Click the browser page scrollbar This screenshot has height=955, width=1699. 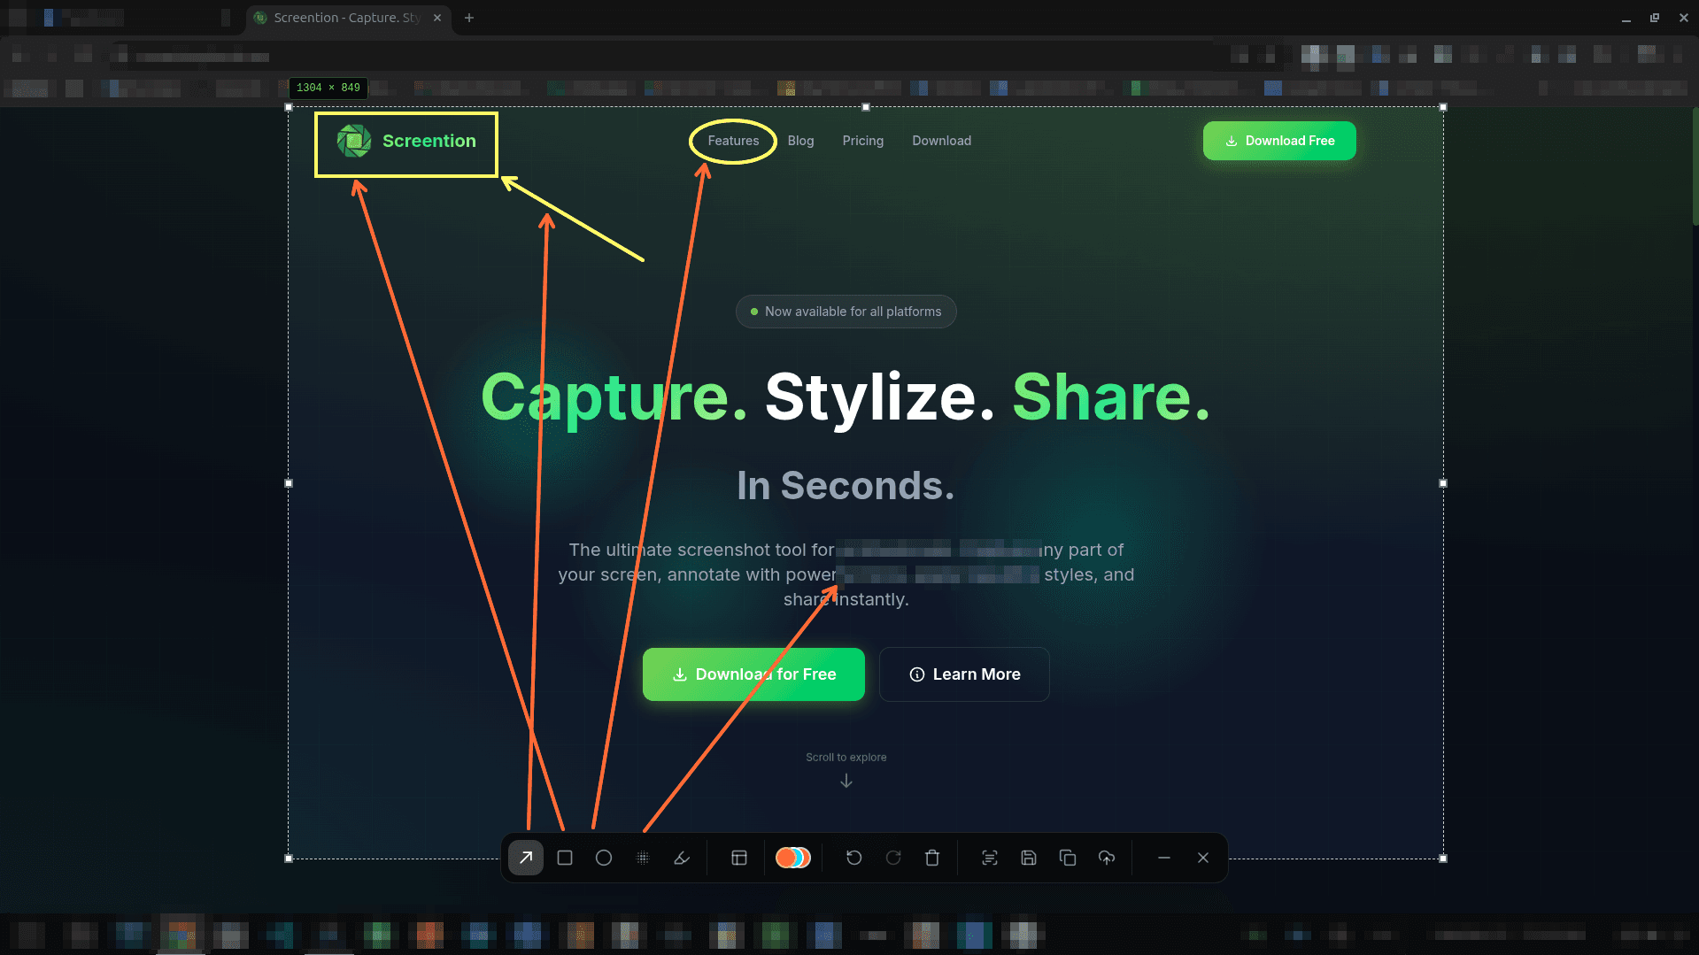(1695, 168)
